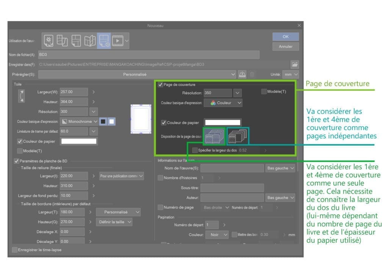This screenshot has width=388, height=273.
Task: Open the Prérégler Personnalisé dropdown
Action: click(x=137, y=74)
